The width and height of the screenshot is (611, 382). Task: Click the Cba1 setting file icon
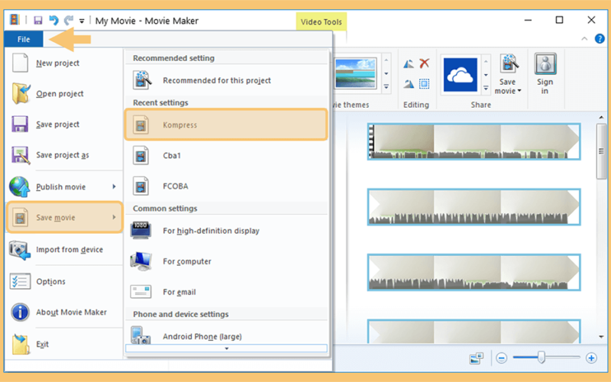[x=141, y=156]
